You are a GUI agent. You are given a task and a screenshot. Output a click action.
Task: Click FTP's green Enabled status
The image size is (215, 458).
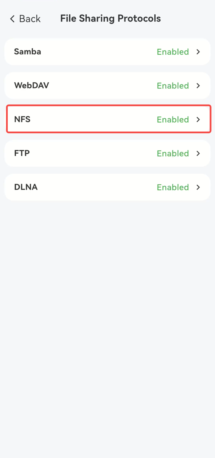coord(173,153)
